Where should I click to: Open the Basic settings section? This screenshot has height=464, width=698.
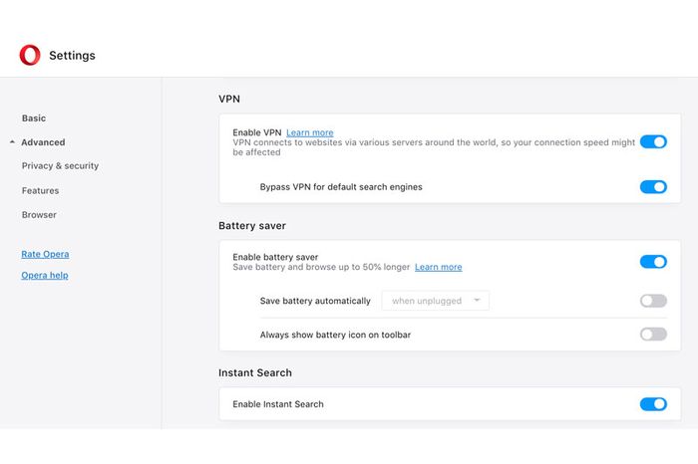pyautogui.click(x=34, y=118)
